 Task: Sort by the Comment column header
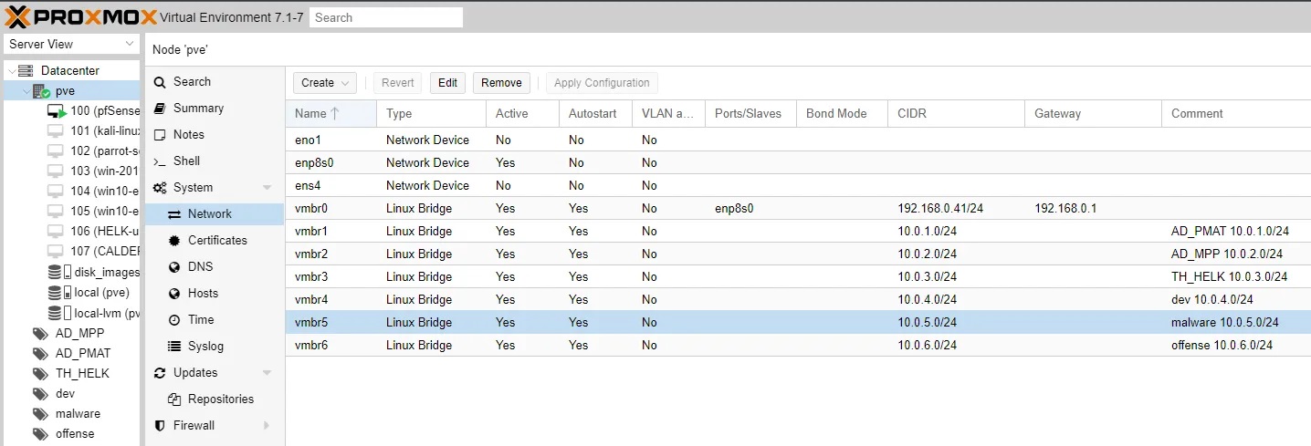click(1236, 113)
